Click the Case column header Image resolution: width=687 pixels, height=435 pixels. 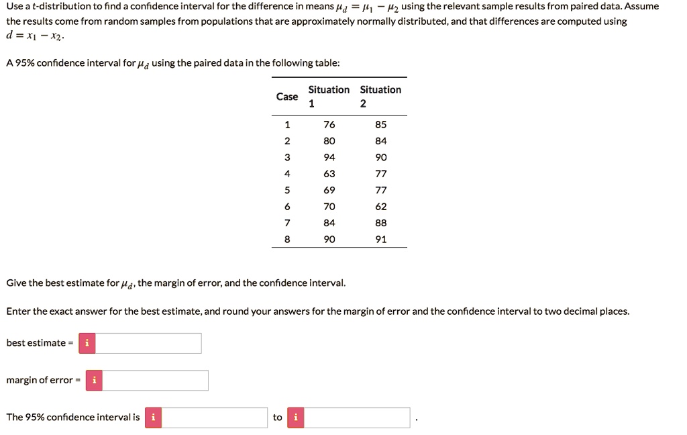(287, 96)
